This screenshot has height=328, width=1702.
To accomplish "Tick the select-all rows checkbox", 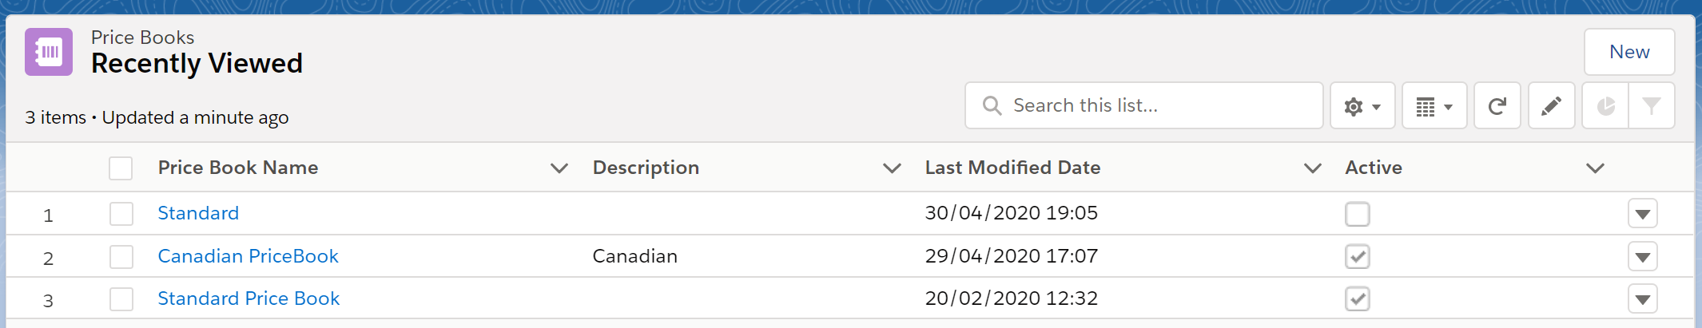I will (121, 168).
